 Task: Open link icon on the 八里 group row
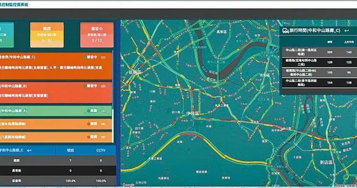(103, 137)
